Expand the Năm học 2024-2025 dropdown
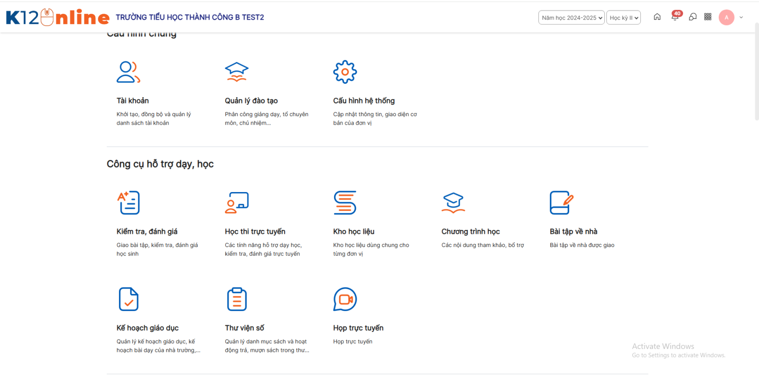759x377 pixels. [x=571, y=18]
